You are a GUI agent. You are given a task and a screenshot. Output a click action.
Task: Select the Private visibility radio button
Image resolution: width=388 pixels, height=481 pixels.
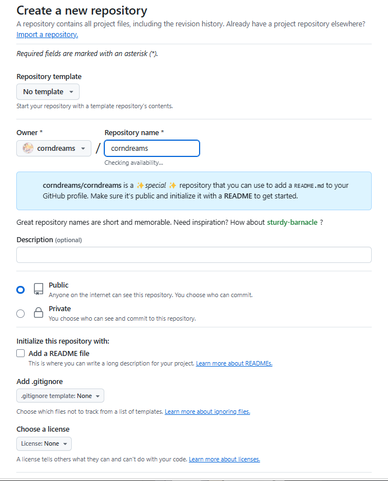point(21,314)
